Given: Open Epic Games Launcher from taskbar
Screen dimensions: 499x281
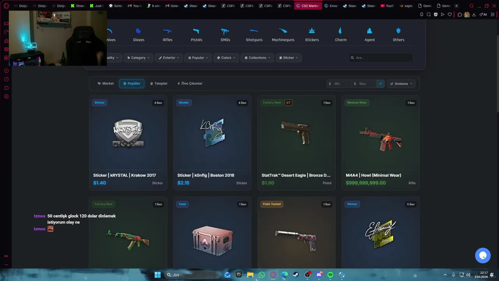Looking at the screenshot, I should point(239,275).
